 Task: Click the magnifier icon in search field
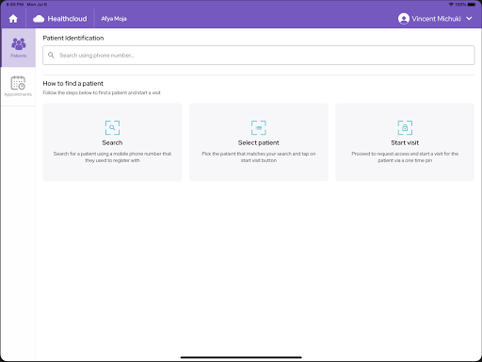click(51, 55)
